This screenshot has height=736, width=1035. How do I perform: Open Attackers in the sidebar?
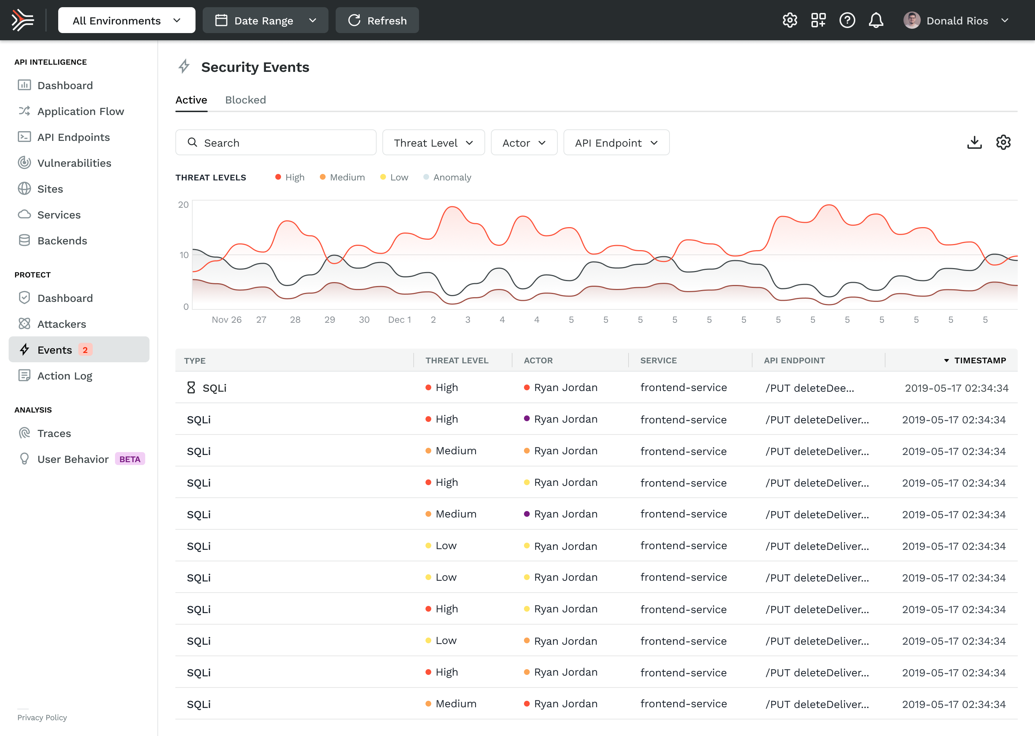point(61,324)
